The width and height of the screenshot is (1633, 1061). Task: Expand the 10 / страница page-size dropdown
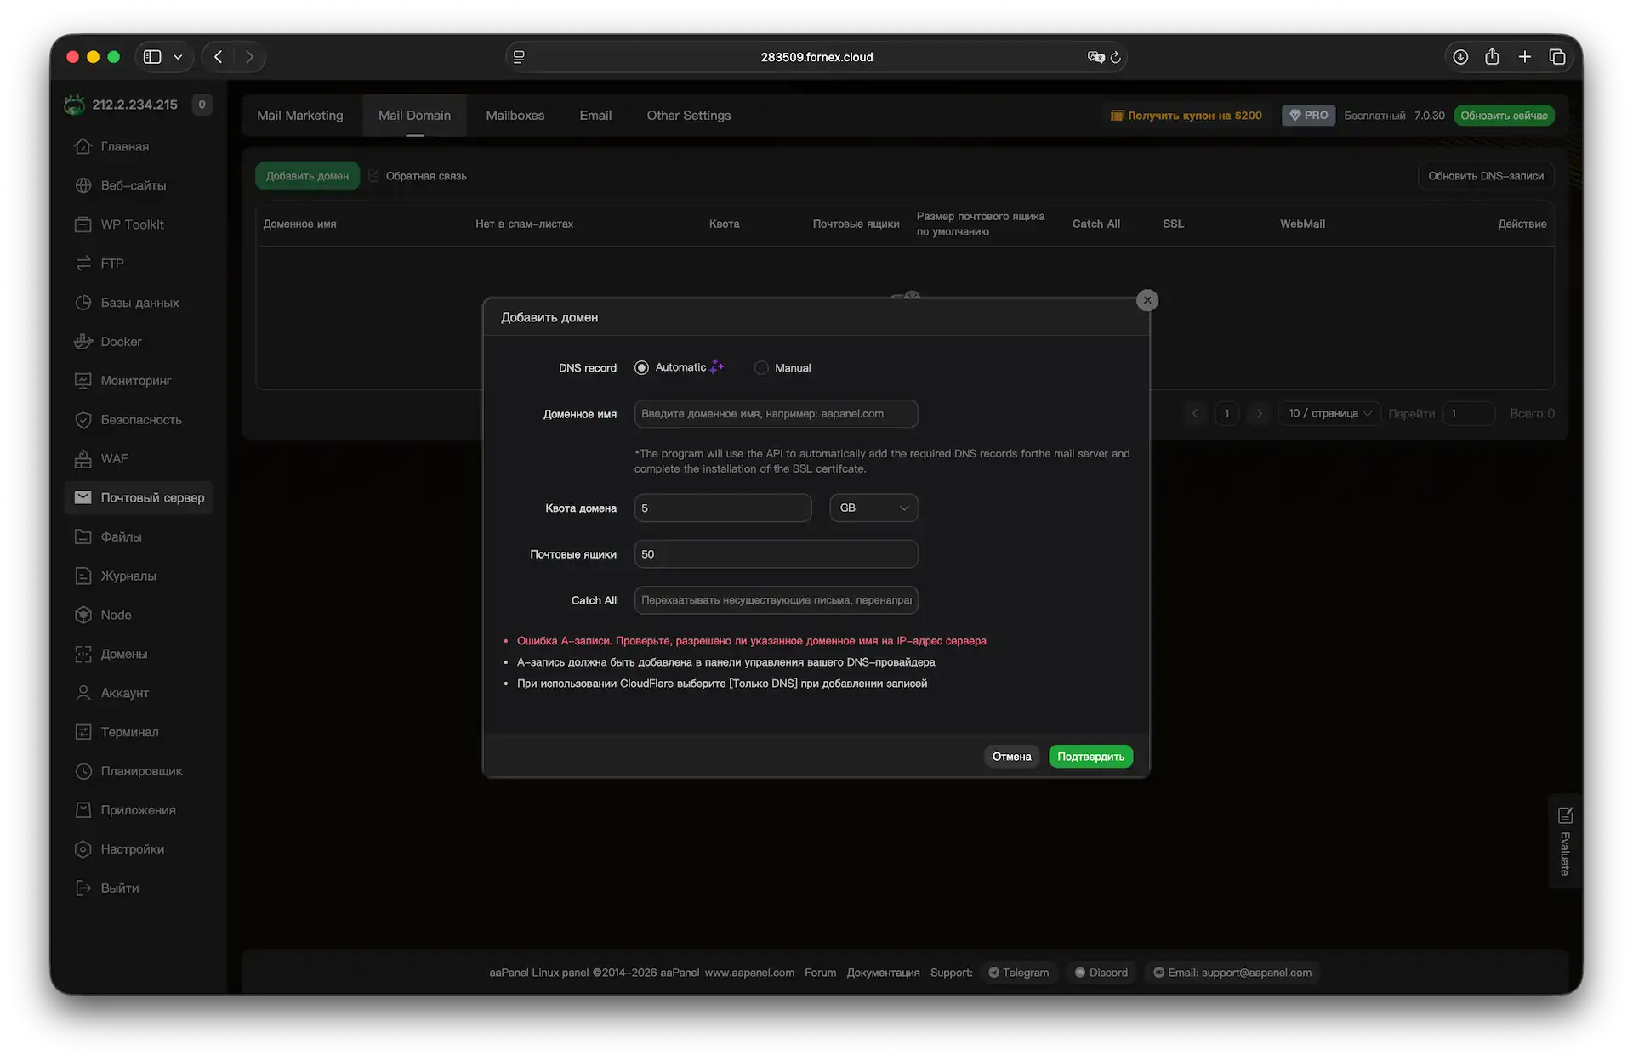[x=1329, y=414]
